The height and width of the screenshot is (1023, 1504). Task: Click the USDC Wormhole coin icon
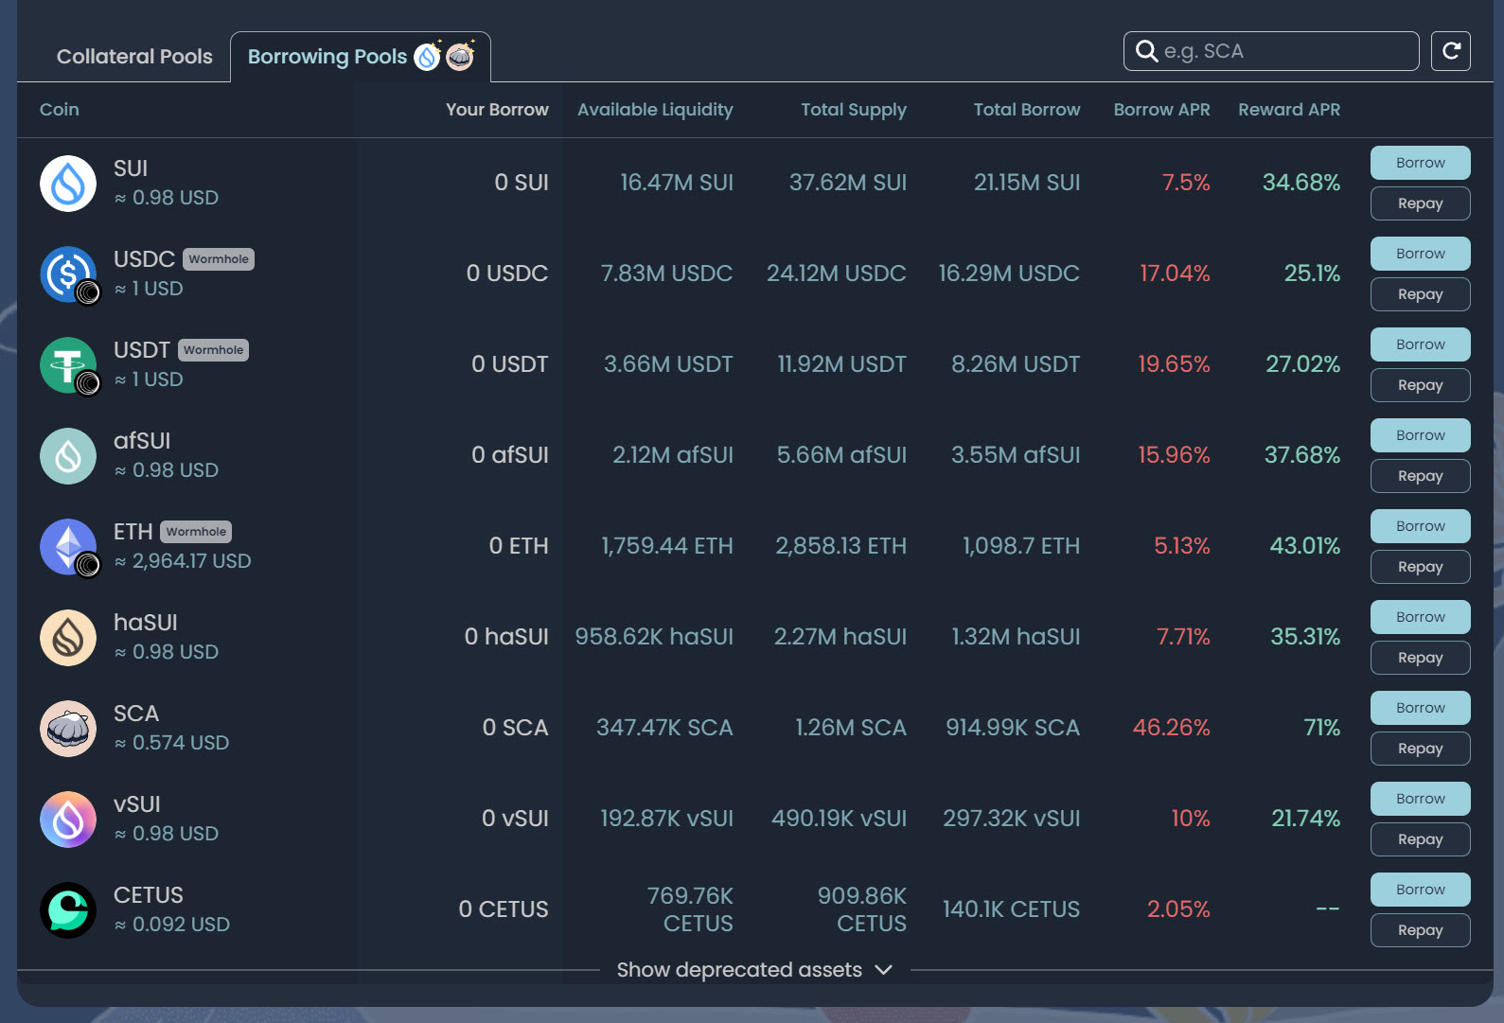point(68,274)
